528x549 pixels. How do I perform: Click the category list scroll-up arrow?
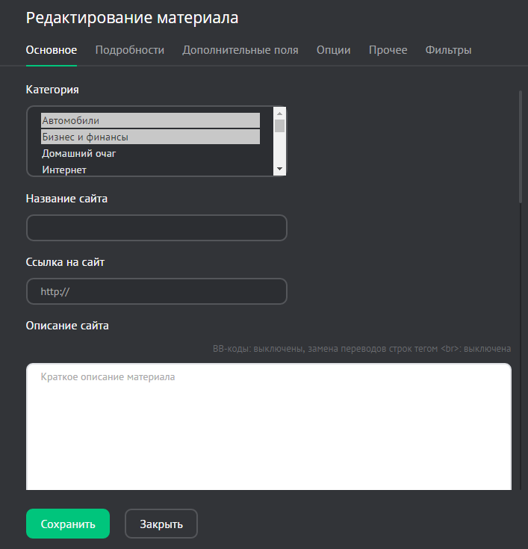280,113
